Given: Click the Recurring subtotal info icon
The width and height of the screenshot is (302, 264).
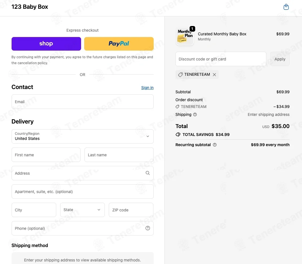Looking at the screenshot, I should [214, 145].
